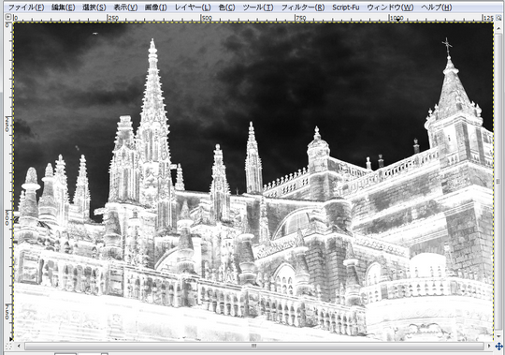Image resolution: width=505 pixels, height=355 pixels.
Task: Click the horizontal scrollbar thumb
Action: [253, 346]
